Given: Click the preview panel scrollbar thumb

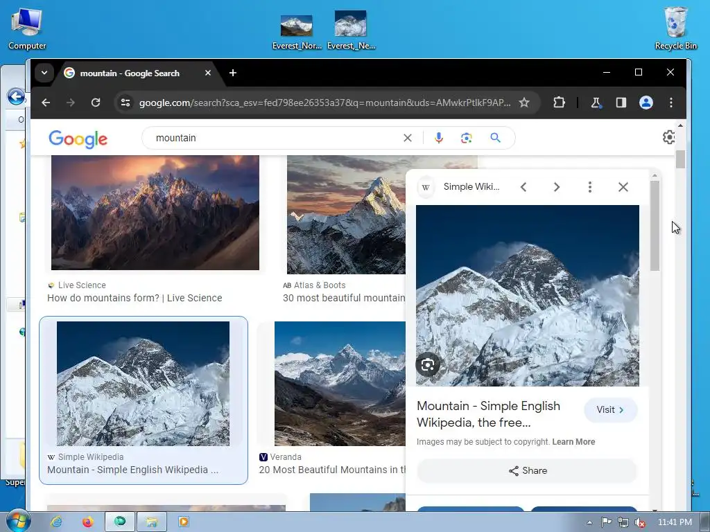Looking at the screenshot, I should point(655,227).
